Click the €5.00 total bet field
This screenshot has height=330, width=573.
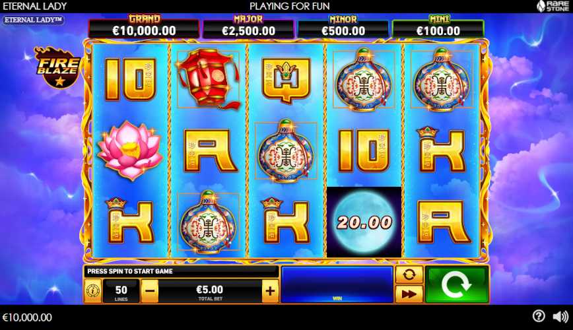pyautogui.click(x=210, y=291)
